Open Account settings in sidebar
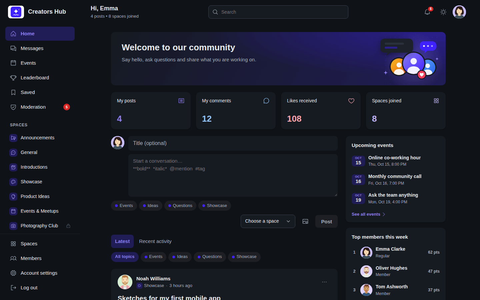 coord(40,273)
